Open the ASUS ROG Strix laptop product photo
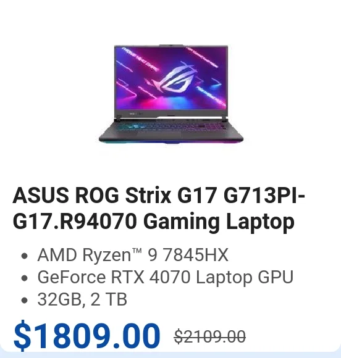This screenshot has width=341, height=358. [171, 94]
